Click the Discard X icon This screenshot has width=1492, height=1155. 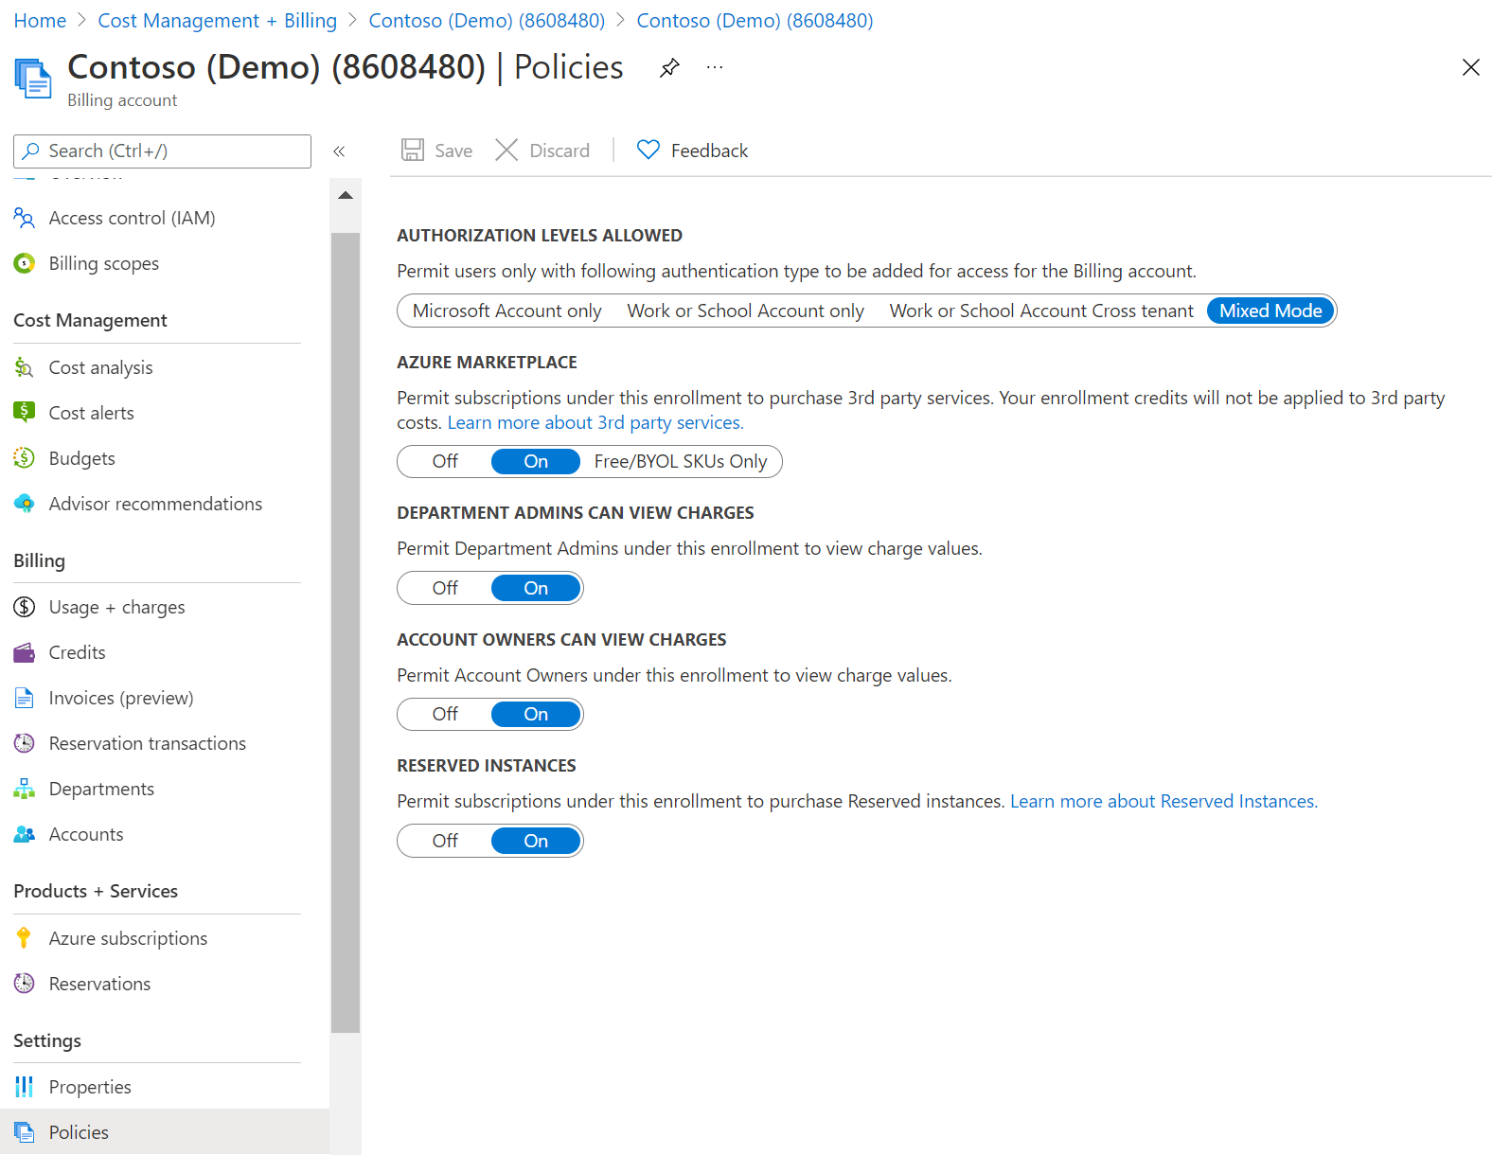tap(506, 150)
